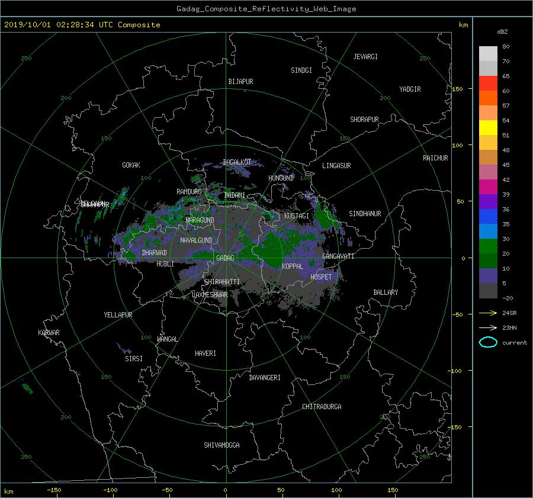This screenshot has height=498, width=533.
Task: Select the BIJAPUR city label
Action: 240,82
